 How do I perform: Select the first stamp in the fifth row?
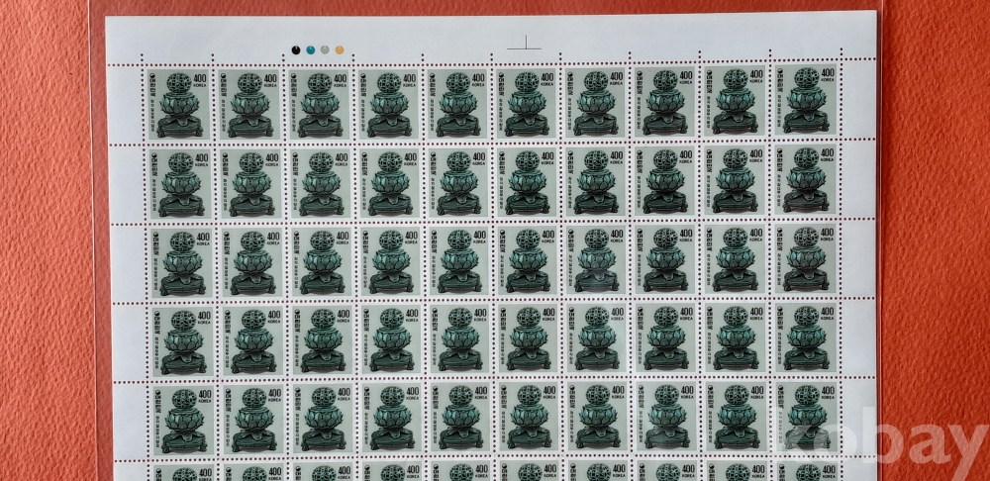click(180, 418)
